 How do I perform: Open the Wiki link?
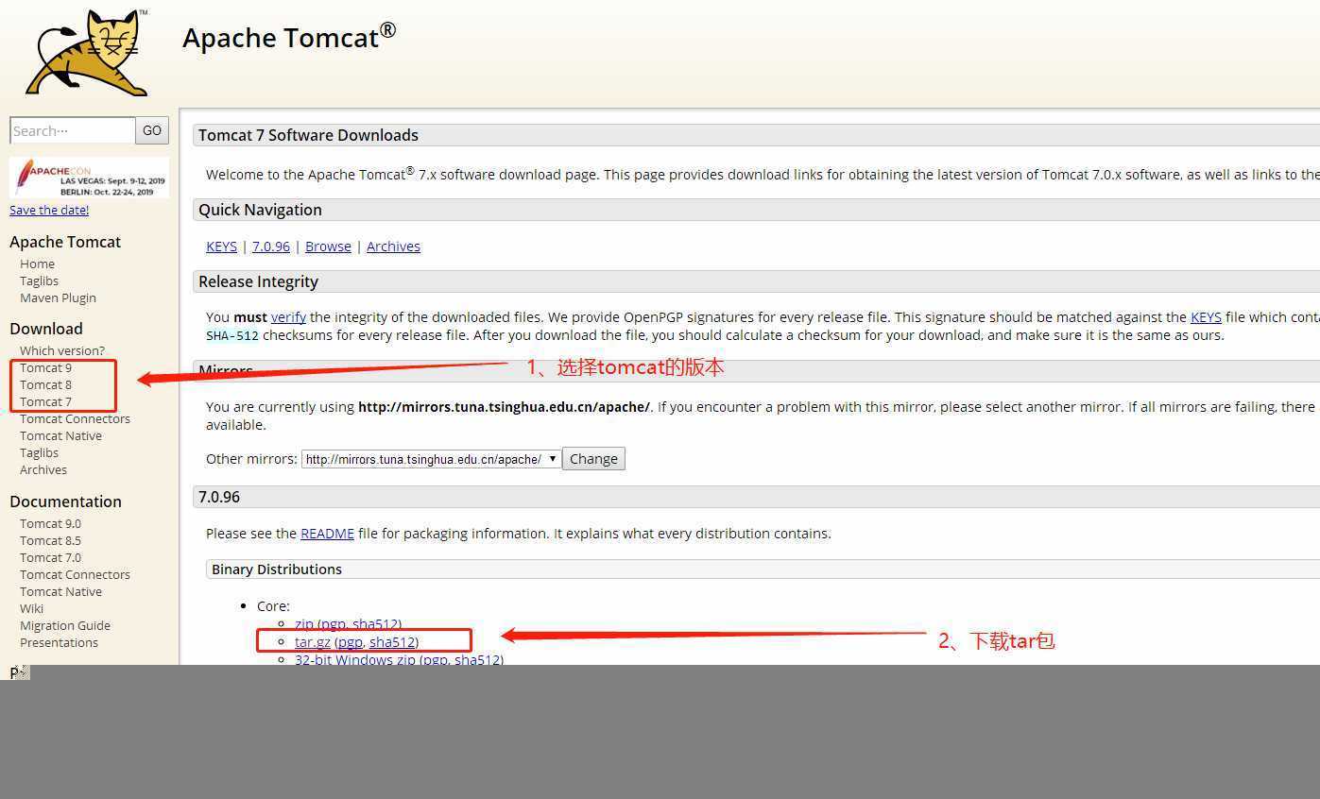pyautogui.click(x=31, y=608)
